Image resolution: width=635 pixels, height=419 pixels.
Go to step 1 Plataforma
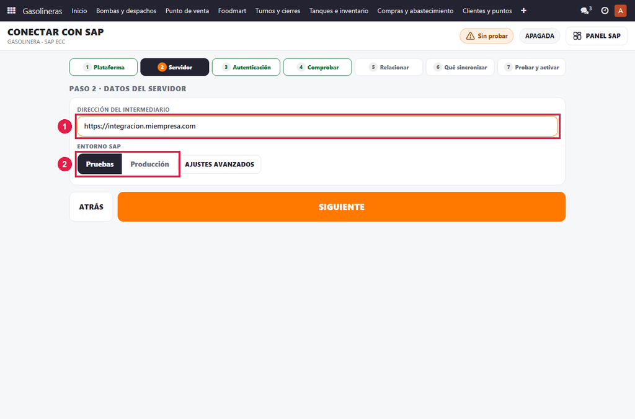104,67
